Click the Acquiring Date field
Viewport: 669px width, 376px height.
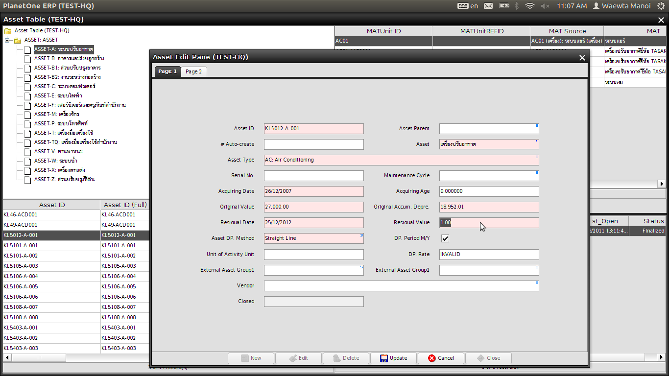click(x=313, y=191)
